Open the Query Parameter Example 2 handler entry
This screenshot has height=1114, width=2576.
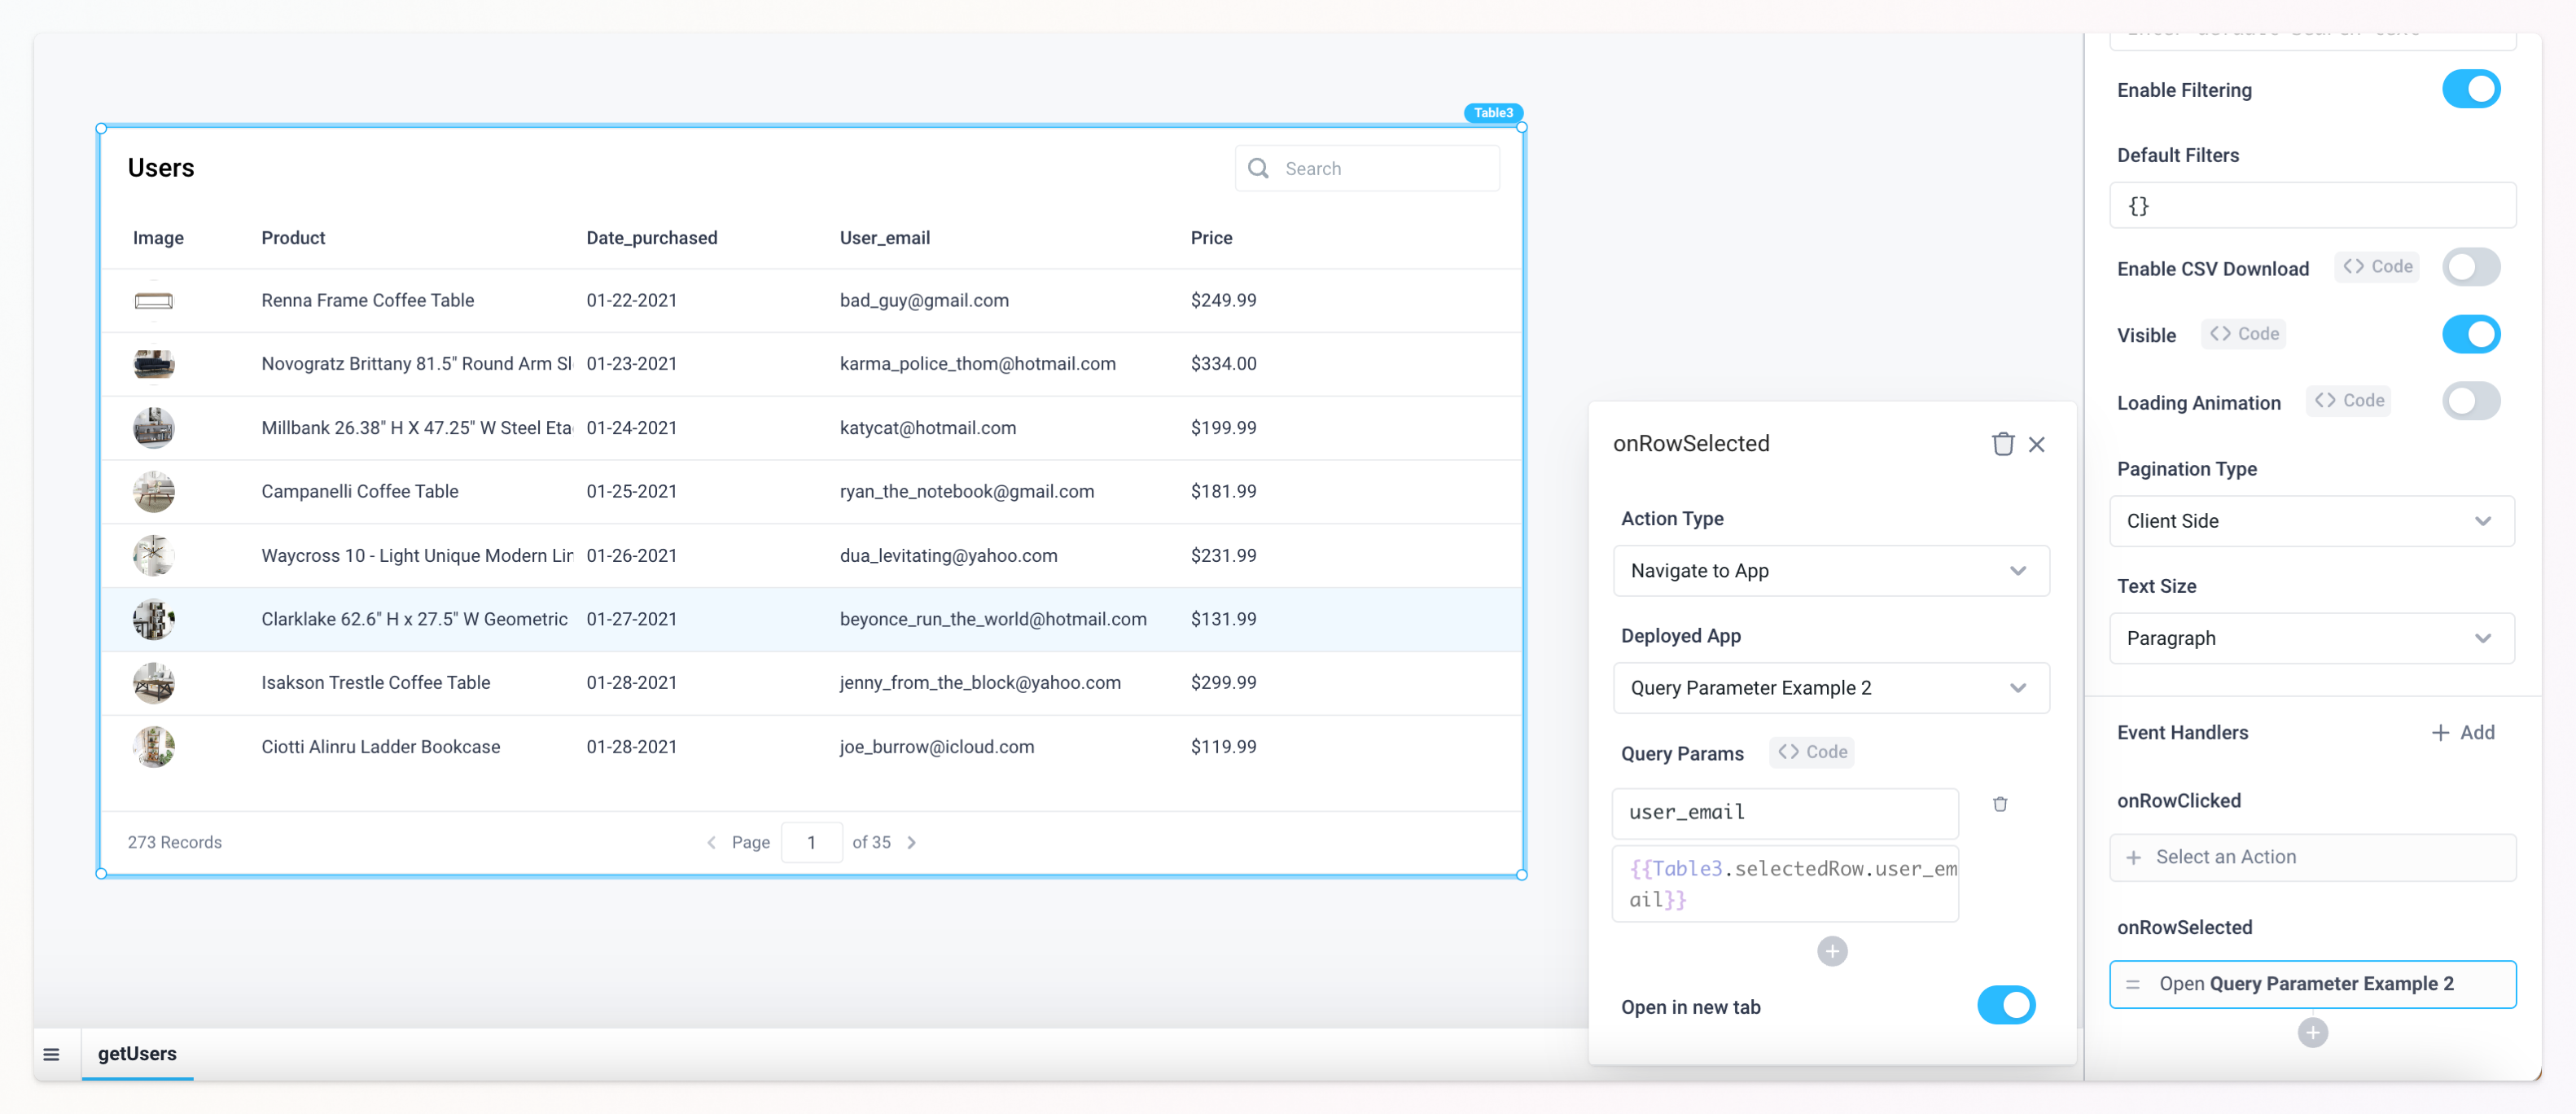pos(2311,983)
